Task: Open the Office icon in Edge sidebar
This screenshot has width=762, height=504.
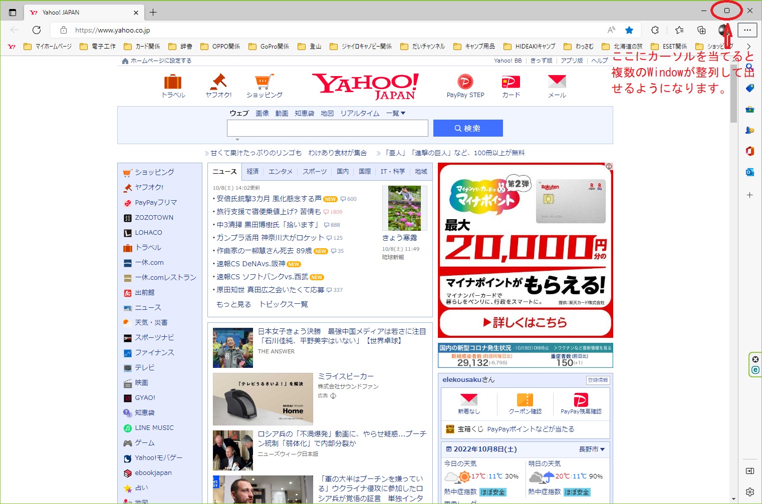Action: point(749,151)
